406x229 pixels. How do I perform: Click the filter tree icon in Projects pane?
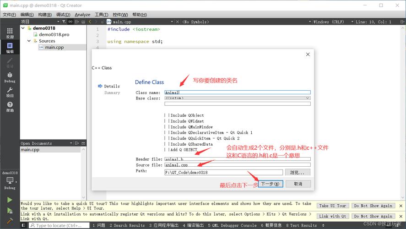coord(64,22)
